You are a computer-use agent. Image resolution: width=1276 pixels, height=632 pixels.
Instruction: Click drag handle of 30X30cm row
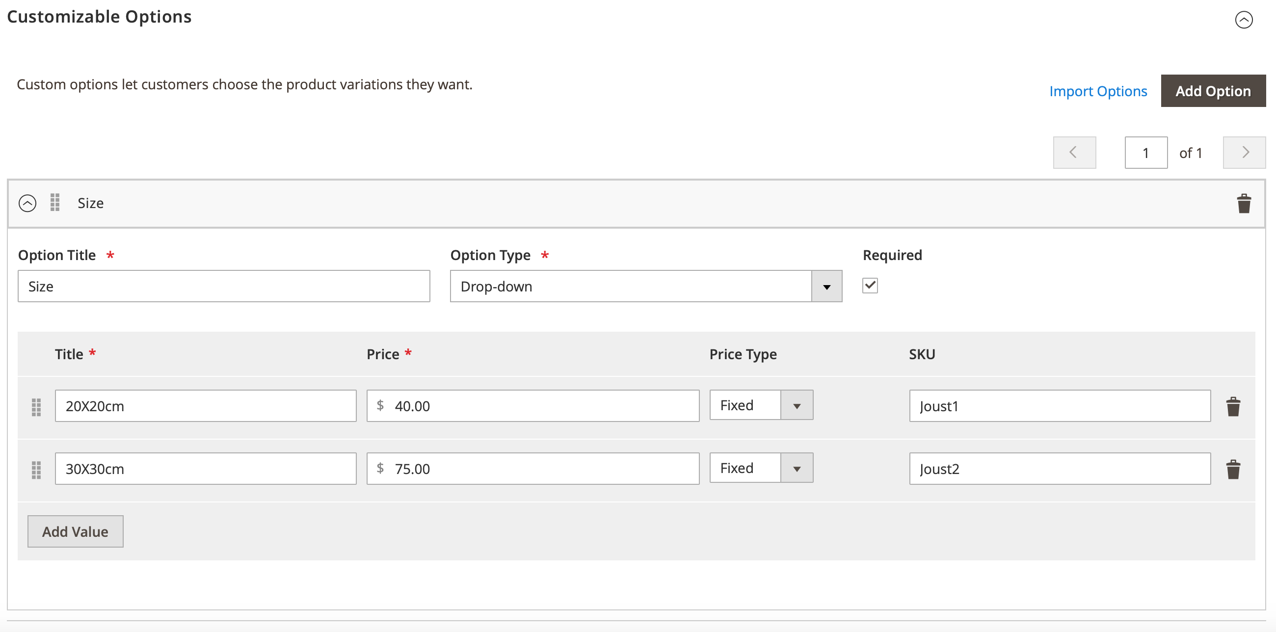pyautogui.click(x=36, y=470)
